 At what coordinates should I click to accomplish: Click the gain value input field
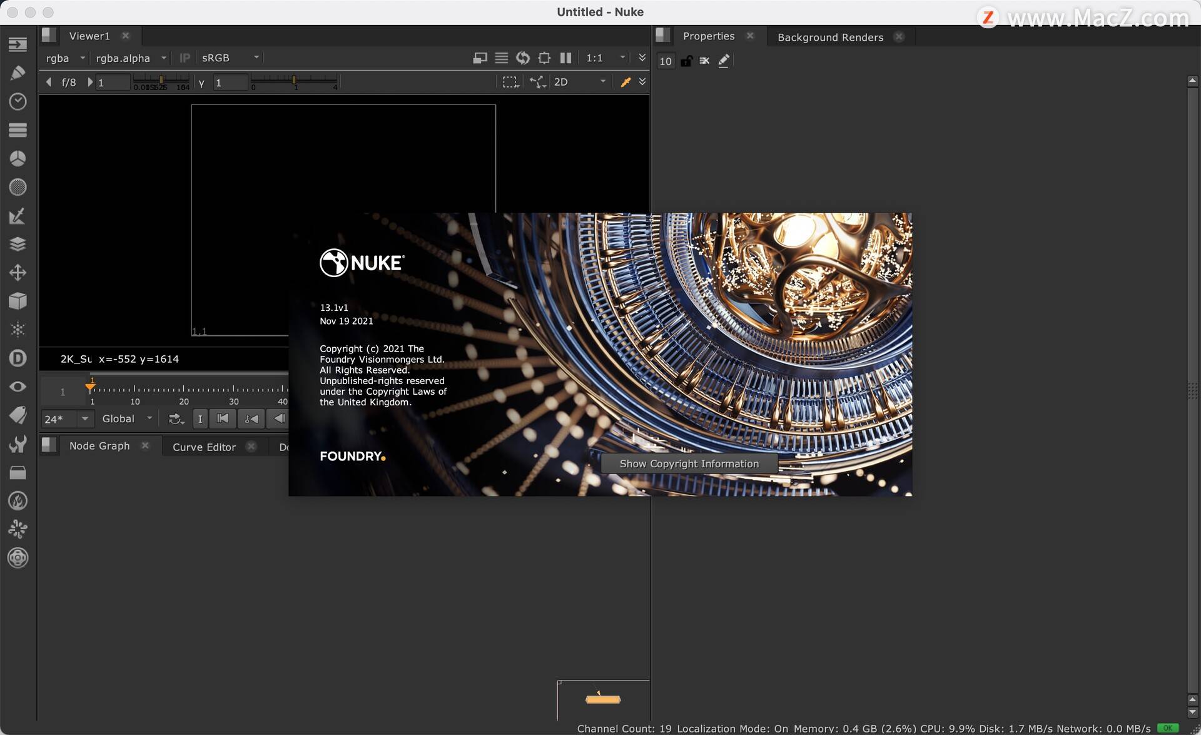(x=113, y=83)
